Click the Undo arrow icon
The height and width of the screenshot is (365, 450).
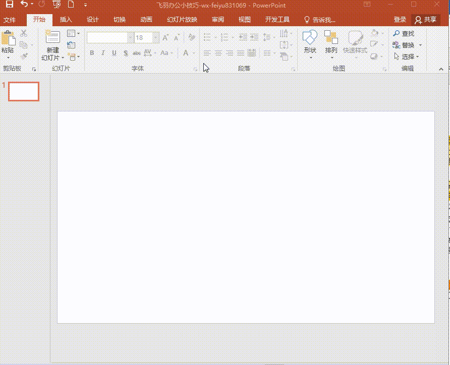click(24, 5)
